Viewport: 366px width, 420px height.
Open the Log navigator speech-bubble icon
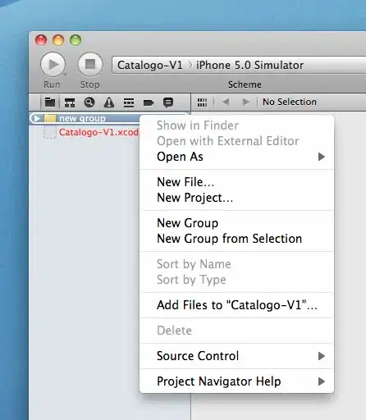pyautogui.click(x=168, y=103)
